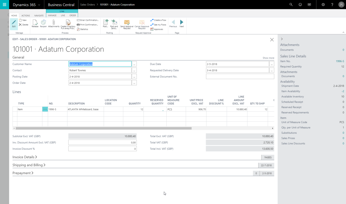Open the app launcher waffle menu
Screen dimensions: 346x204
(5, 5)
